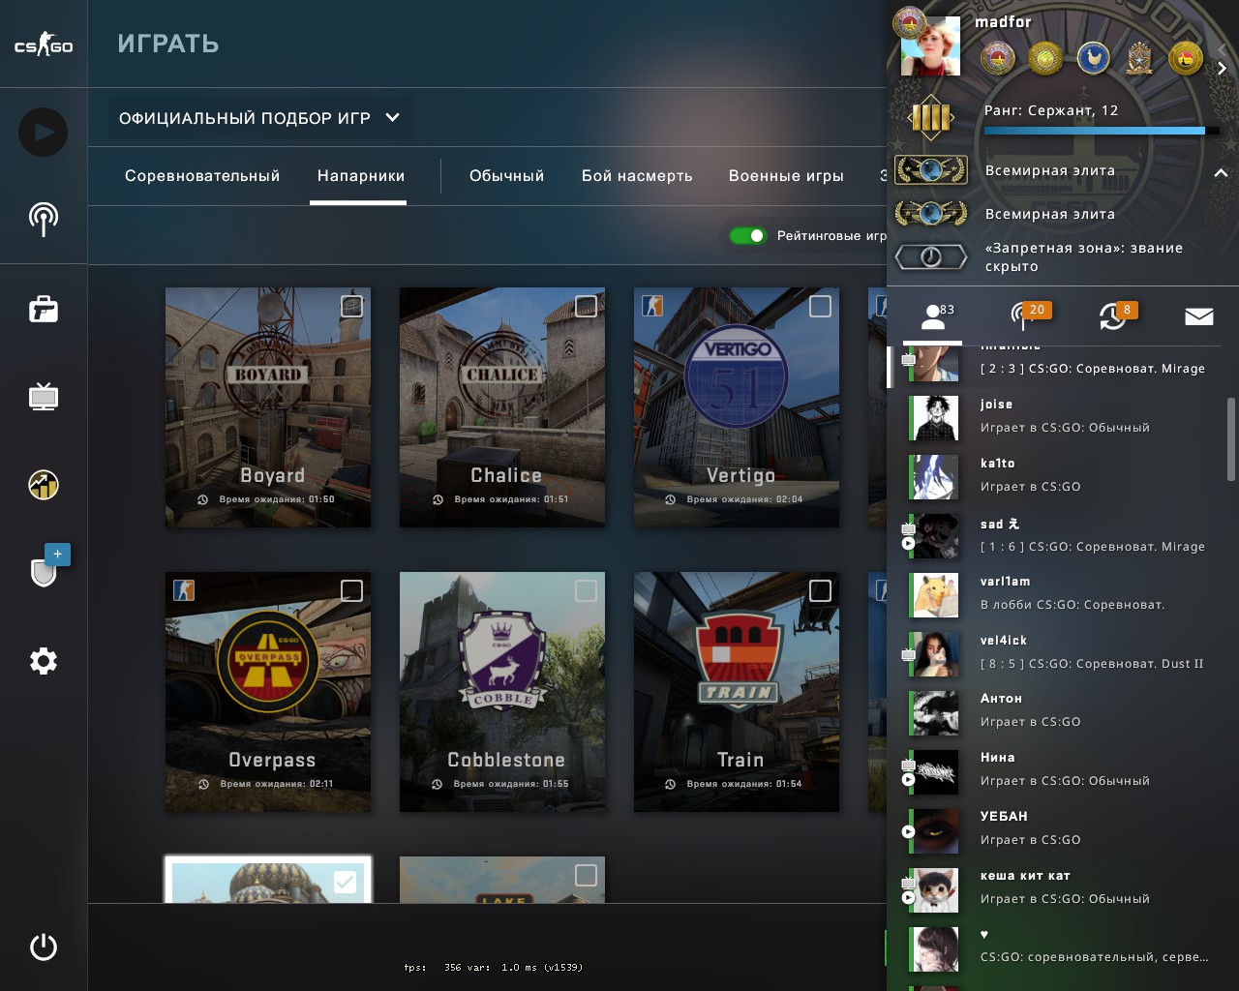Viewport: 1239px width, 991px height.
Task: Switch to the Обычный mode tab
Action: [x=507, y=176]
